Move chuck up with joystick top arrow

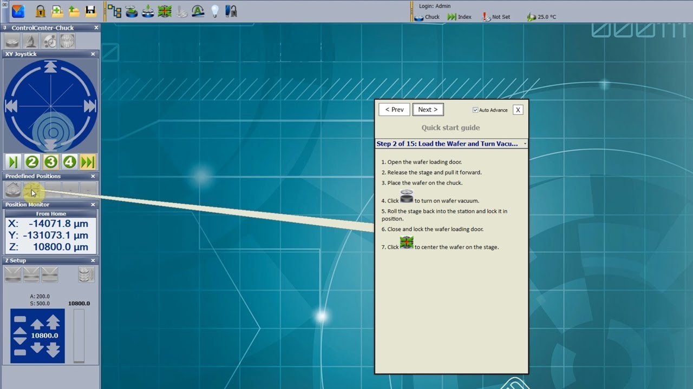[50, 66]
